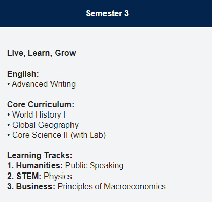Click Core Science II (with Lab) entry
The width and height of the screenshot is (212, 202).
(59, 135)
